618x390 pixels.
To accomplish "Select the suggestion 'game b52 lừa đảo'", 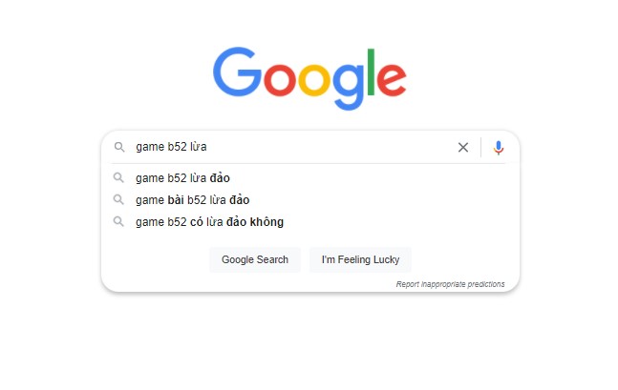I will 182,177.
